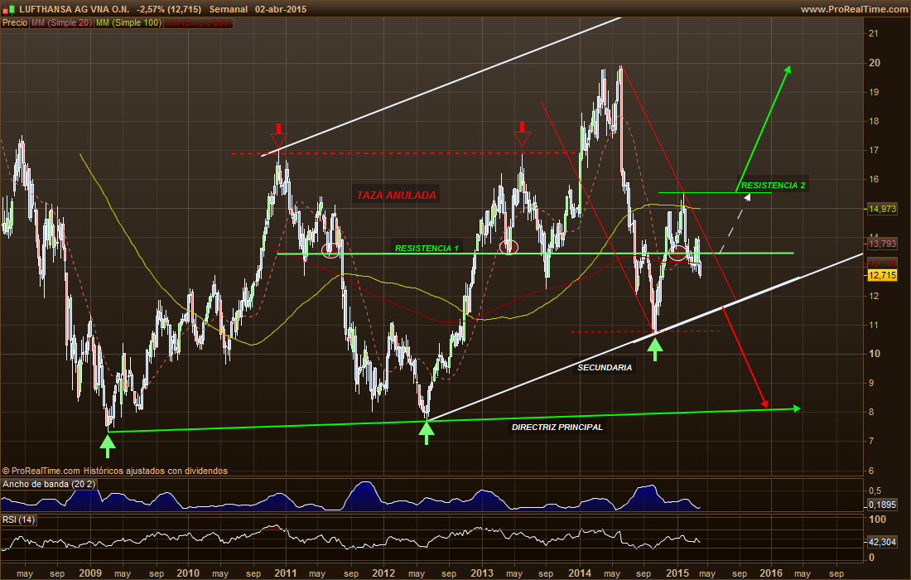Click 2014 on the time axis
Viewport: 911px width, 580px height.
tap(580, 573)
